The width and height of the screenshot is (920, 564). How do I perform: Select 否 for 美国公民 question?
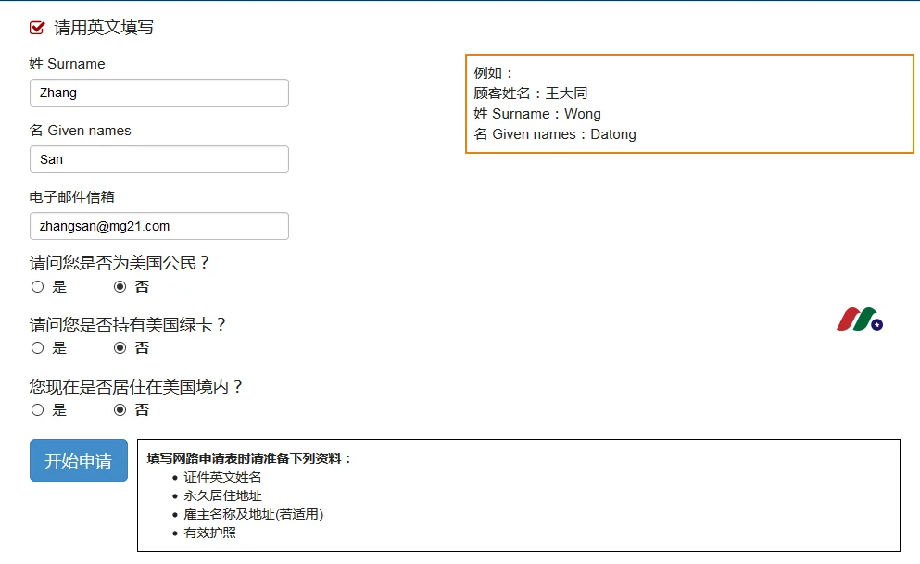pos(120,287)
